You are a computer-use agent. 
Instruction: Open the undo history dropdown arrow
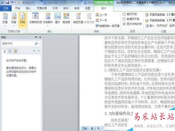pos(15,2)
